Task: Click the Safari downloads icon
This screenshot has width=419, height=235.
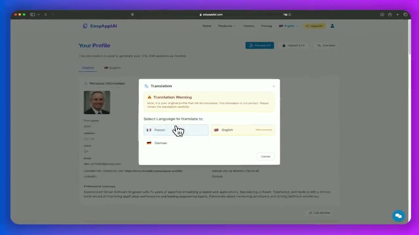Action: 382,14
